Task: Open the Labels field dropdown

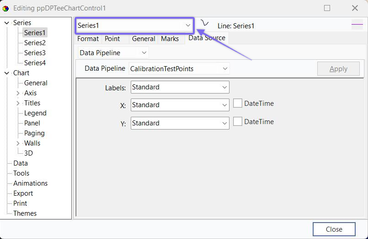Action: 224,87
